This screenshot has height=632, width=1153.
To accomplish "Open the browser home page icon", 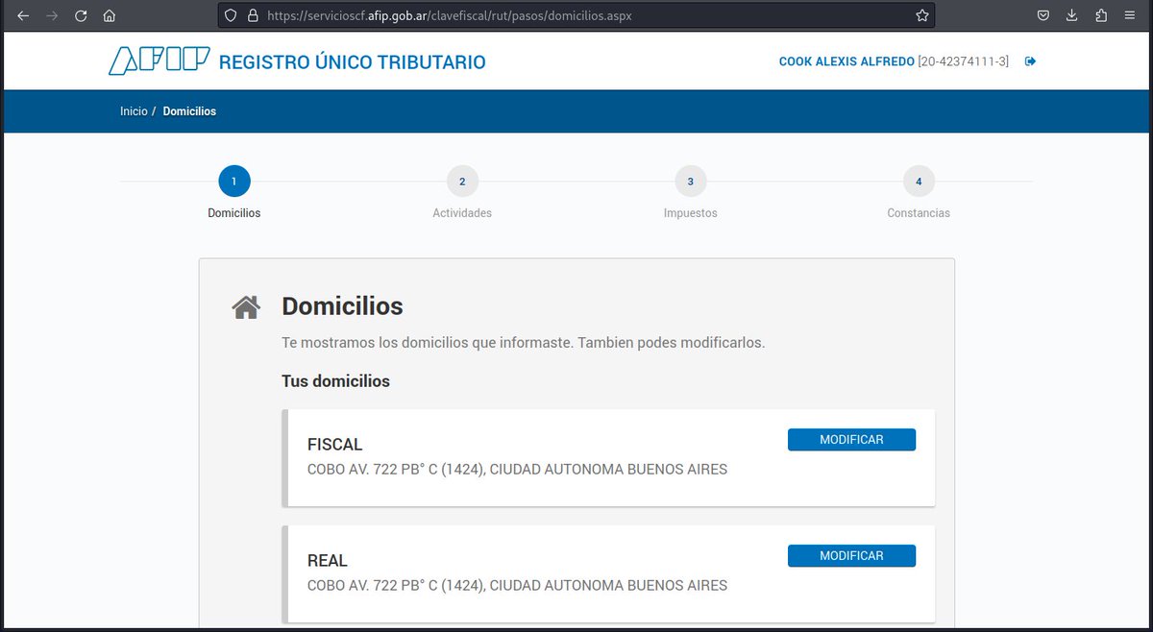I will (x=110, y=15).
